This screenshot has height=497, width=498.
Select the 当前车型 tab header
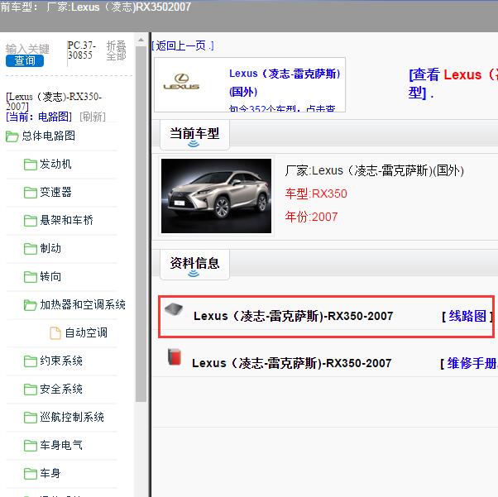(194, 134)
